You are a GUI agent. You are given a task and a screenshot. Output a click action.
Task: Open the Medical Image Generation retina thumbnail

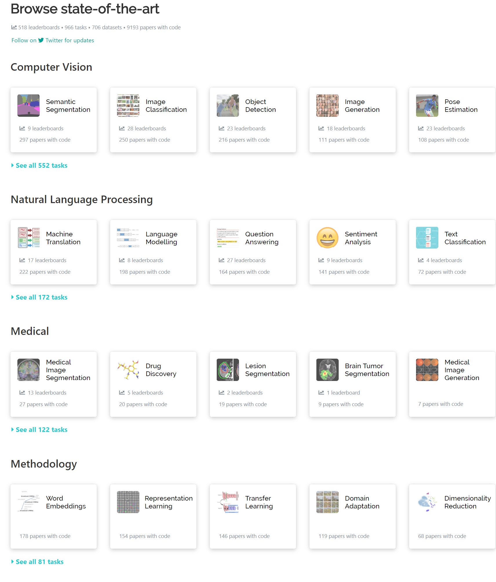point(427,370)
